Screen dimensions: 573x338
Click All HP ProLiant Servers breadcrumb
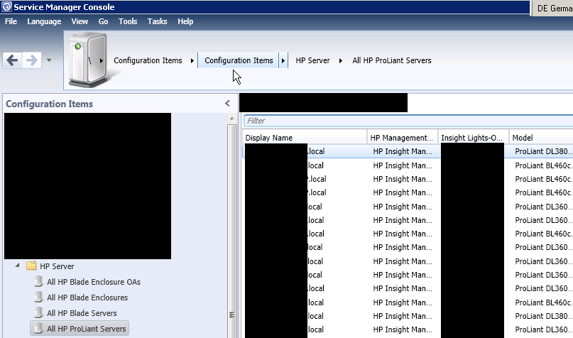[391, 60]
